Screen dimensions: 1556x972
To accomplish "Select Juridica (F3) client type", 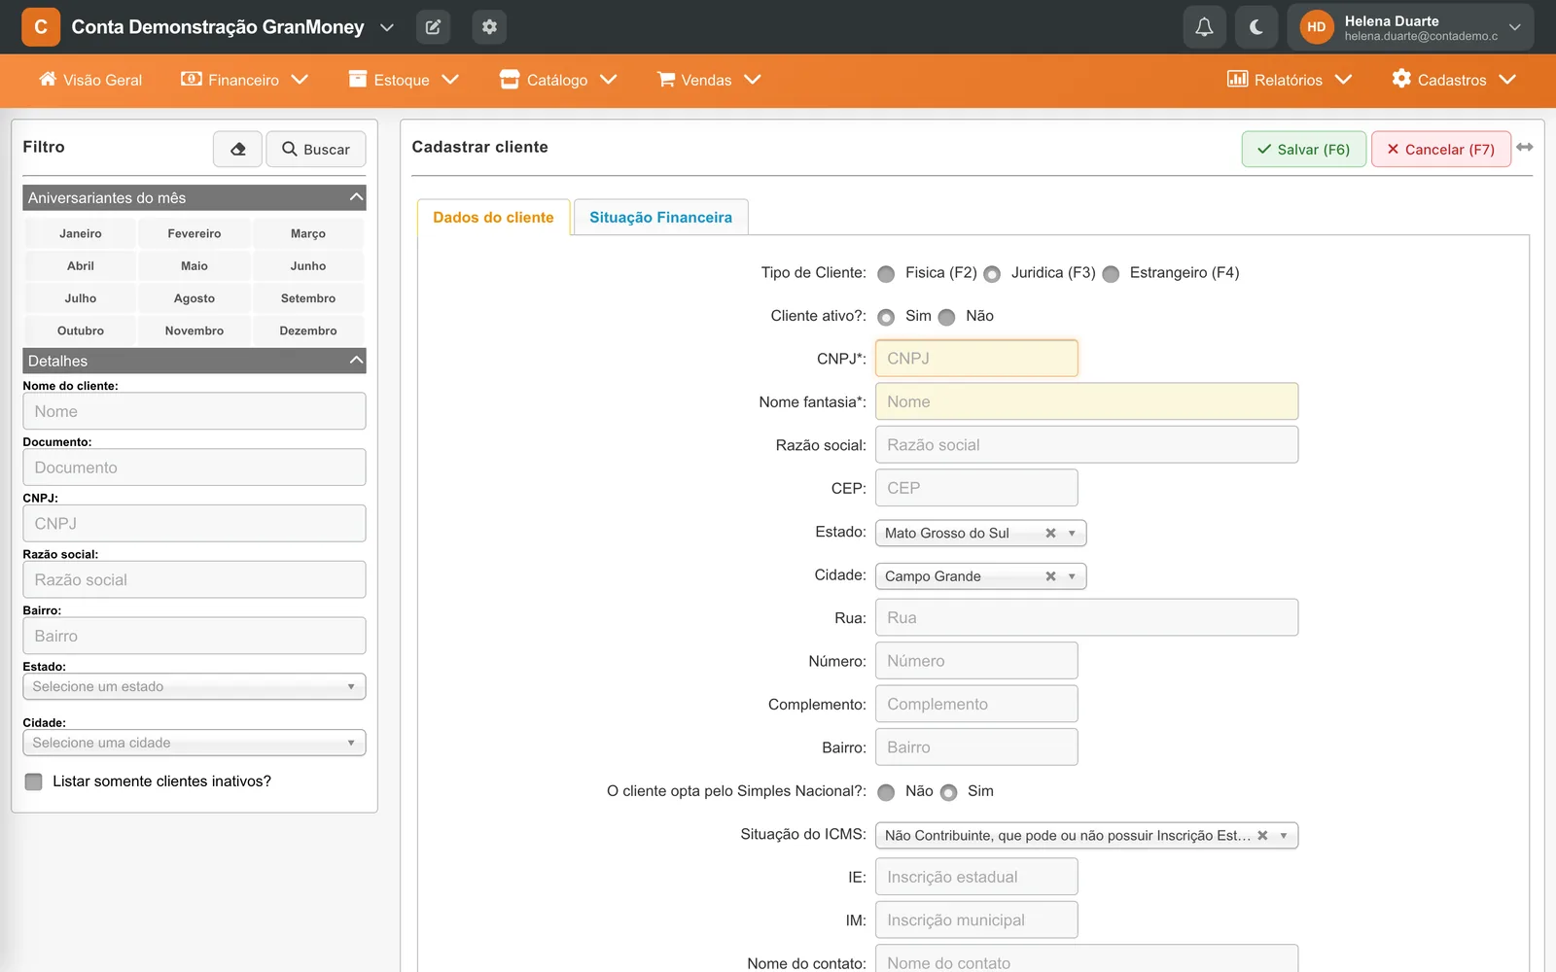I will (992, 274).
